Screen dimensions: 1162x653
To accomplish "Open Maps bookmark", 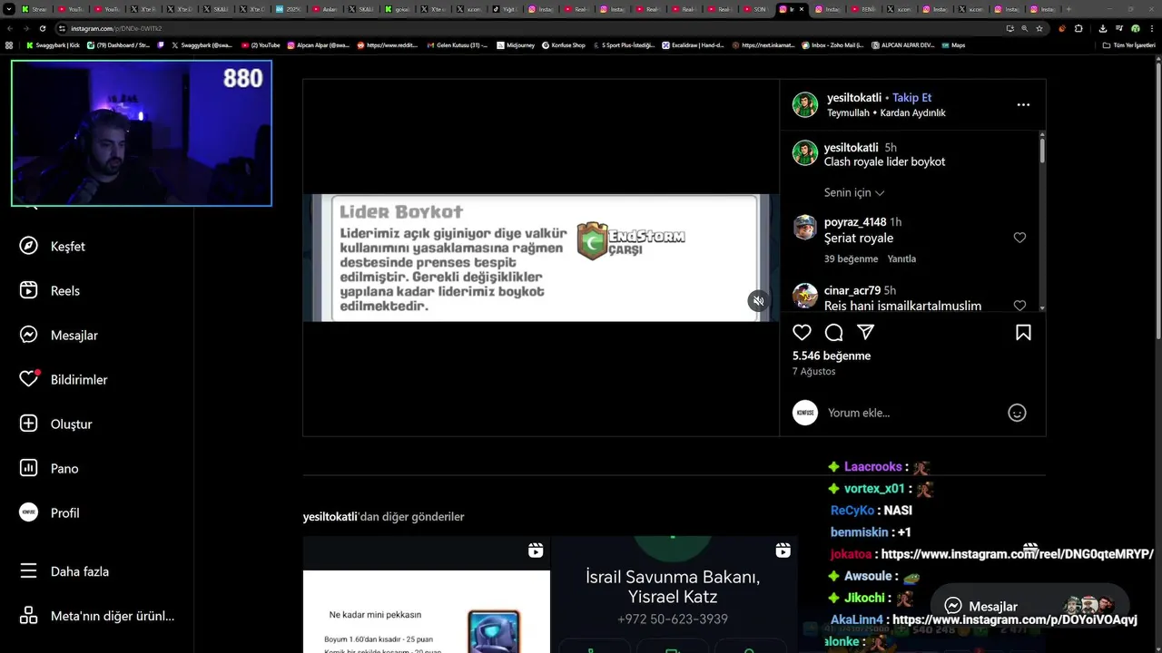I will click(953, 45).
